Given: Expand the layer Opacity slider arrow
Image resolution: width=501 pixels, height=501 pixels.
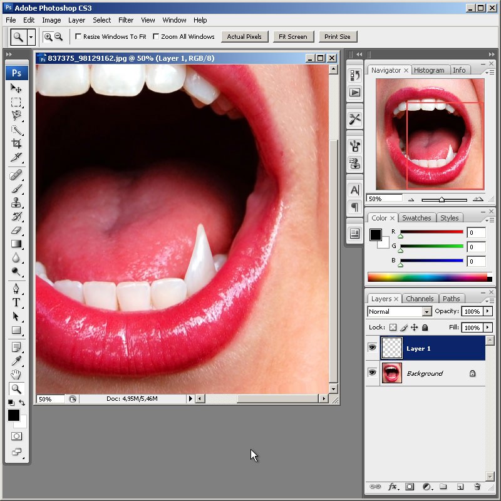Looking at the screenshot, I should 488,311.
